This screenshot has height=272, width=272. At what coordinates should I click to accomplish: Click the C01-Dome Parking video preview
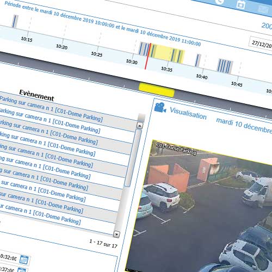201,208
